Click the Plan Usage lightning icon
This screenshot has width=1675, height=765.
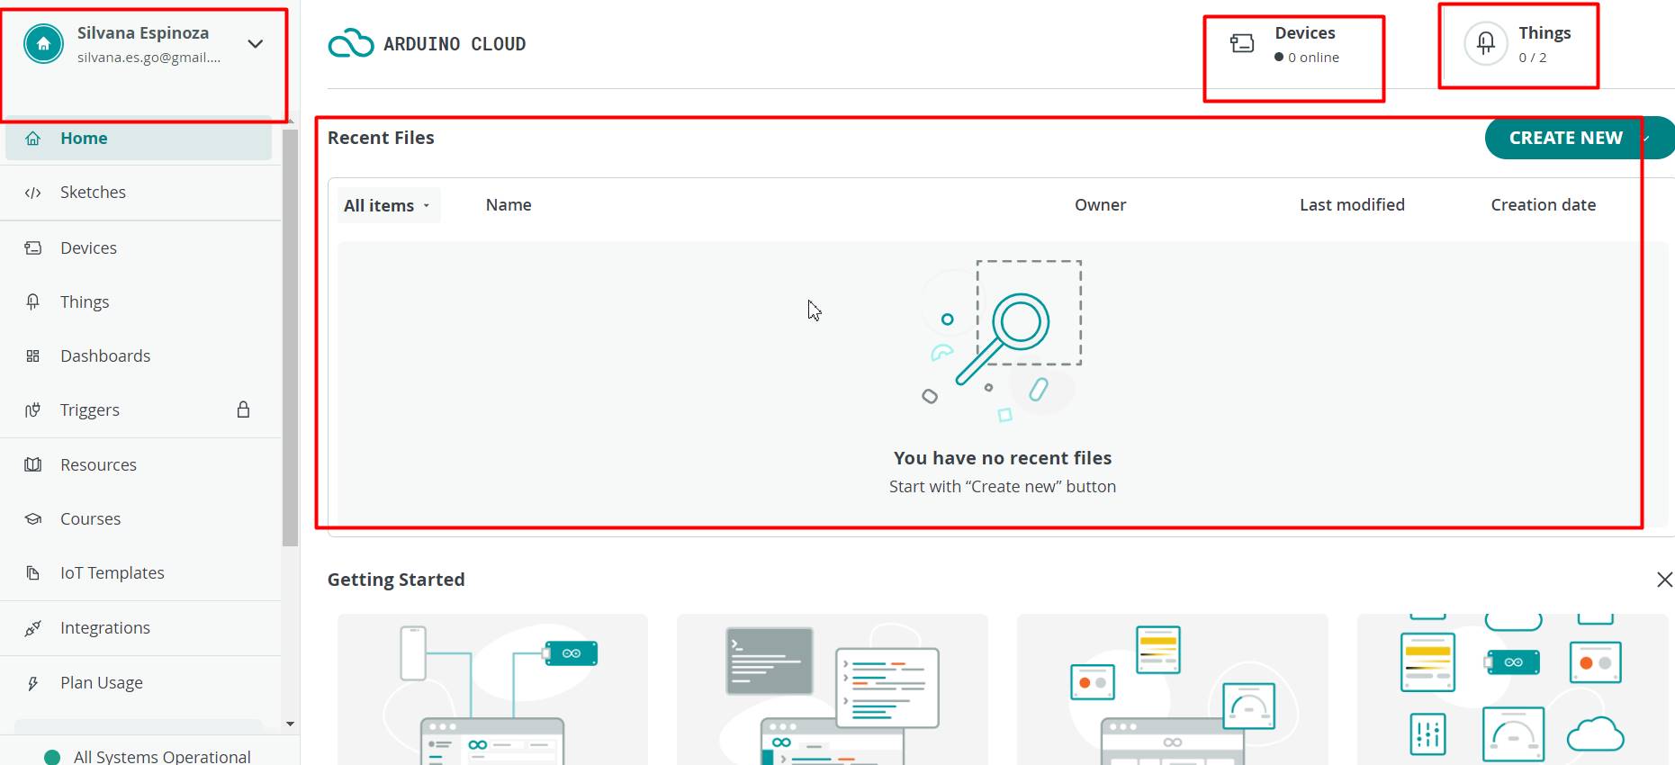33,683
